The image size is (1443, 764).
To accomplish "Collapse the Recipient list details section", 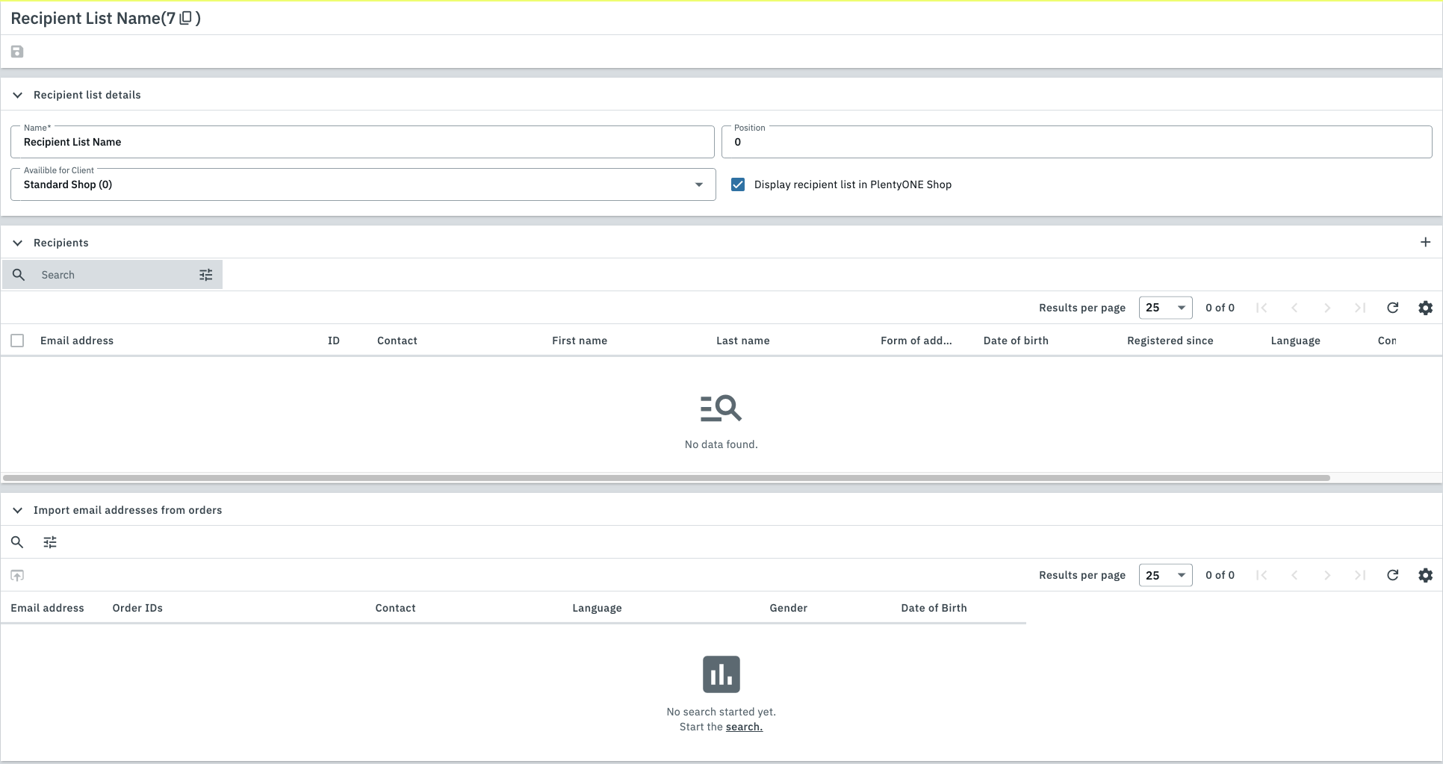I will pos(18,95).
